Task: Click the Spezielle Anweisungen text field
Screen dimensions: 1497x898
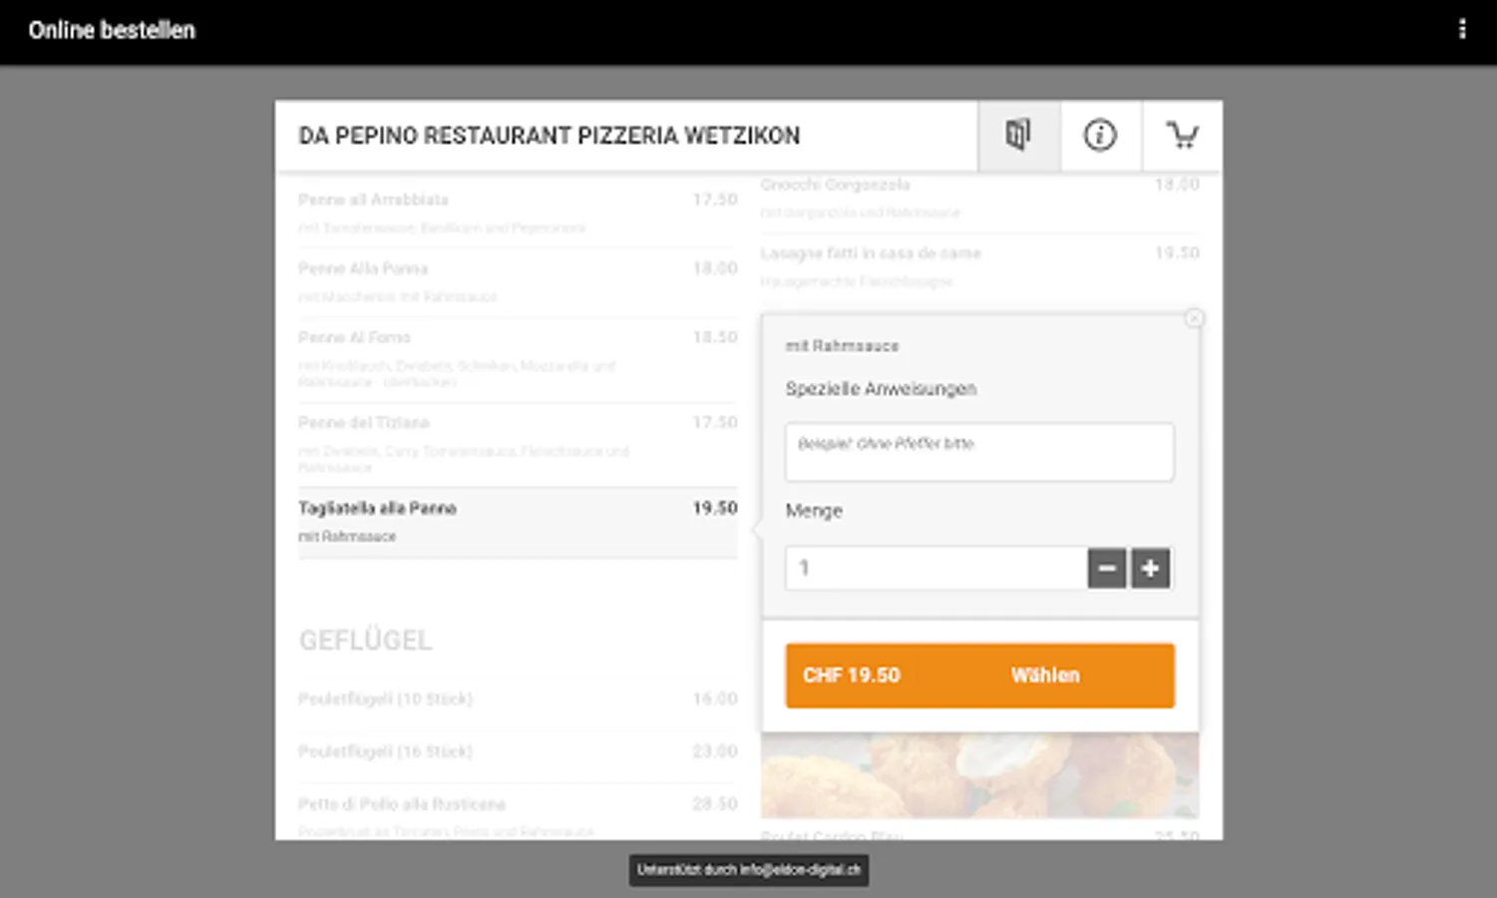Action: click(x=978, y=452)
